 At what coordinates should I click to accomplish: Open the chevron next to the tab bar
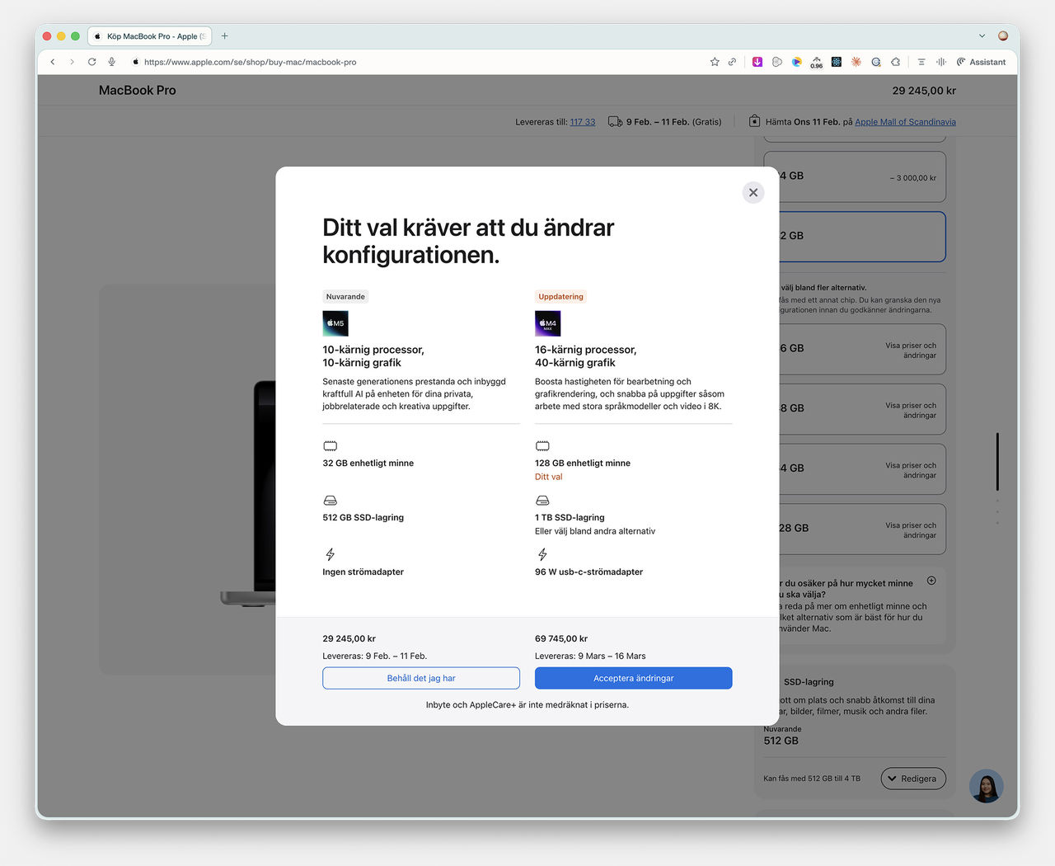[981, 35]
